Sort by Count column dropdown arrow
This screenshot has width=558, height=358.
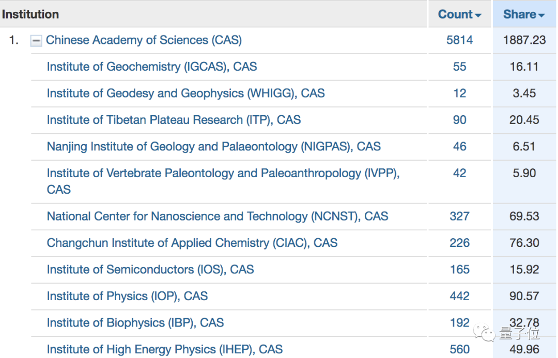tap(478, 15)
